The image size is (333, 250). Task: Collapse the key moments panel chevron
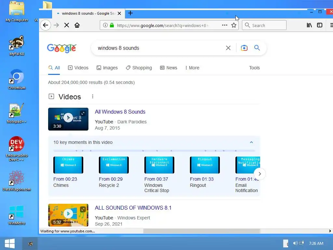(251, 142)
